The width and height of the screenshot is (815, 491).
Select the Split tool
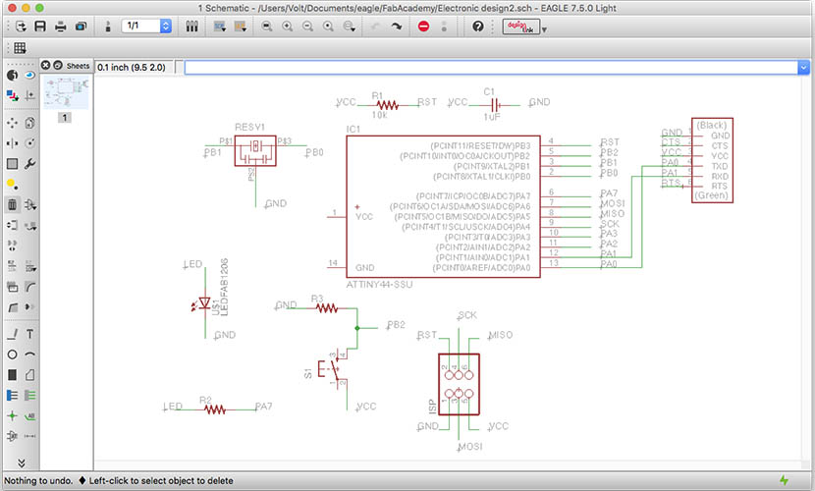pyautogui.click(x=12, y=307)
